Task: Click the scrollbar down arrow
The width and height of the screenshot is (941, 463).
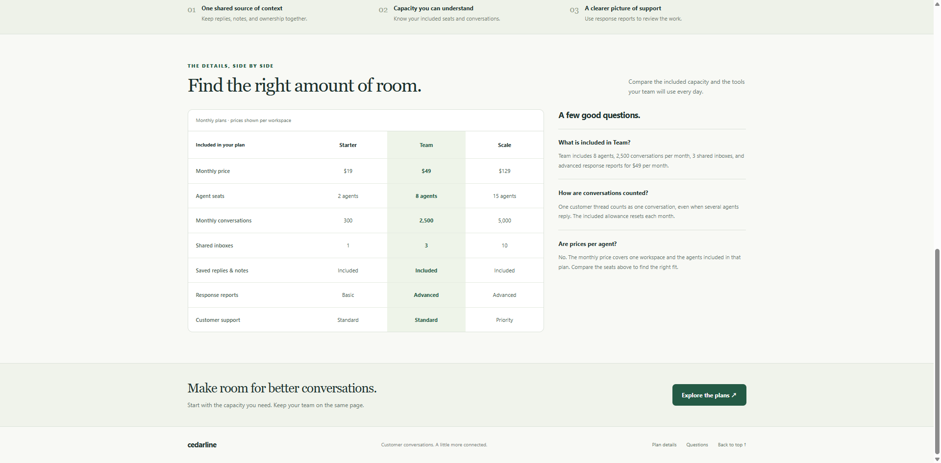Action: (937, 460)
